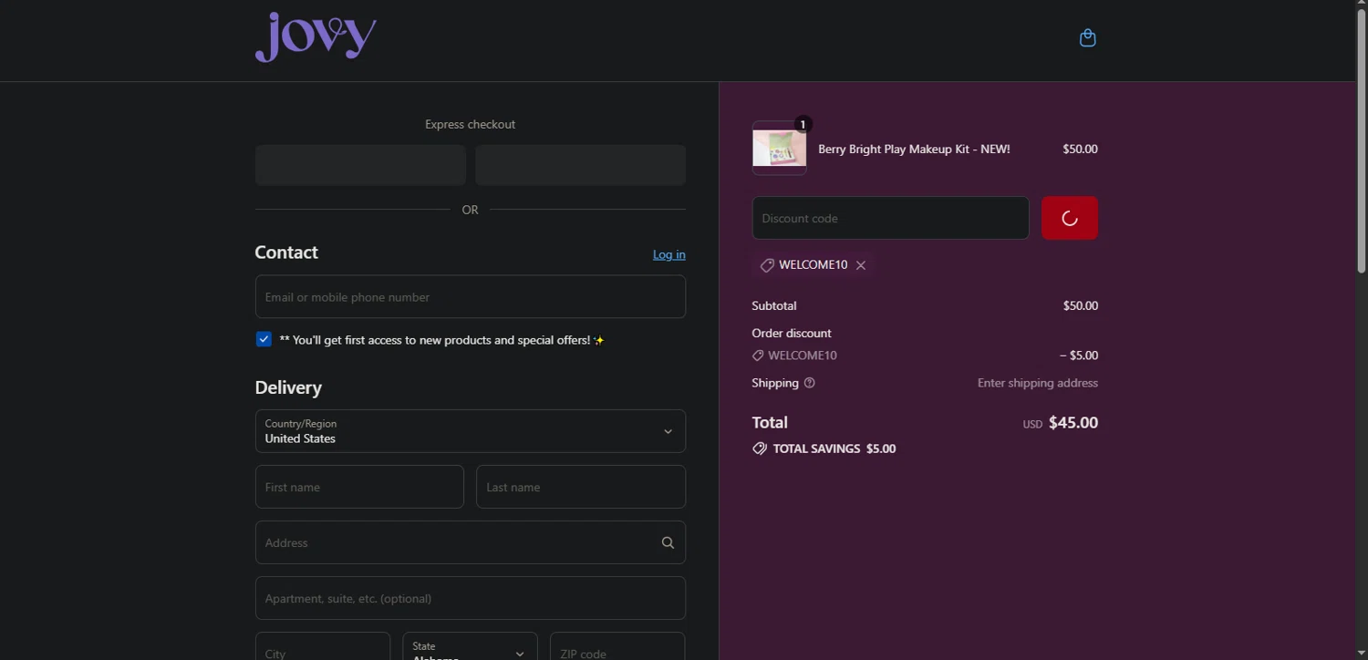Open the shopping bag cart icon
1368x660 pixels.
point(1087,38)
